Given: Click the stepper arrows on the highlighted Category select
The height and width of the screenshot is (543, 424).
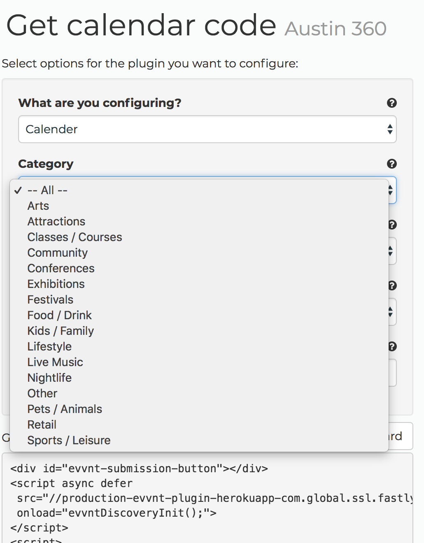Looking at the screenshot, I should [390, 190].
